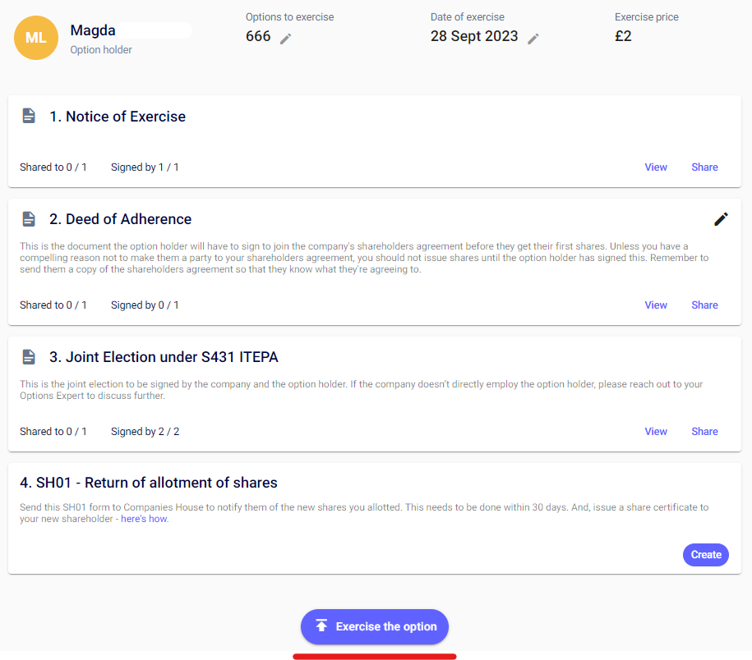This screenshot has width=752, height=660.
Task: Edit the date of exercise pencil icon
Action: 533,39
